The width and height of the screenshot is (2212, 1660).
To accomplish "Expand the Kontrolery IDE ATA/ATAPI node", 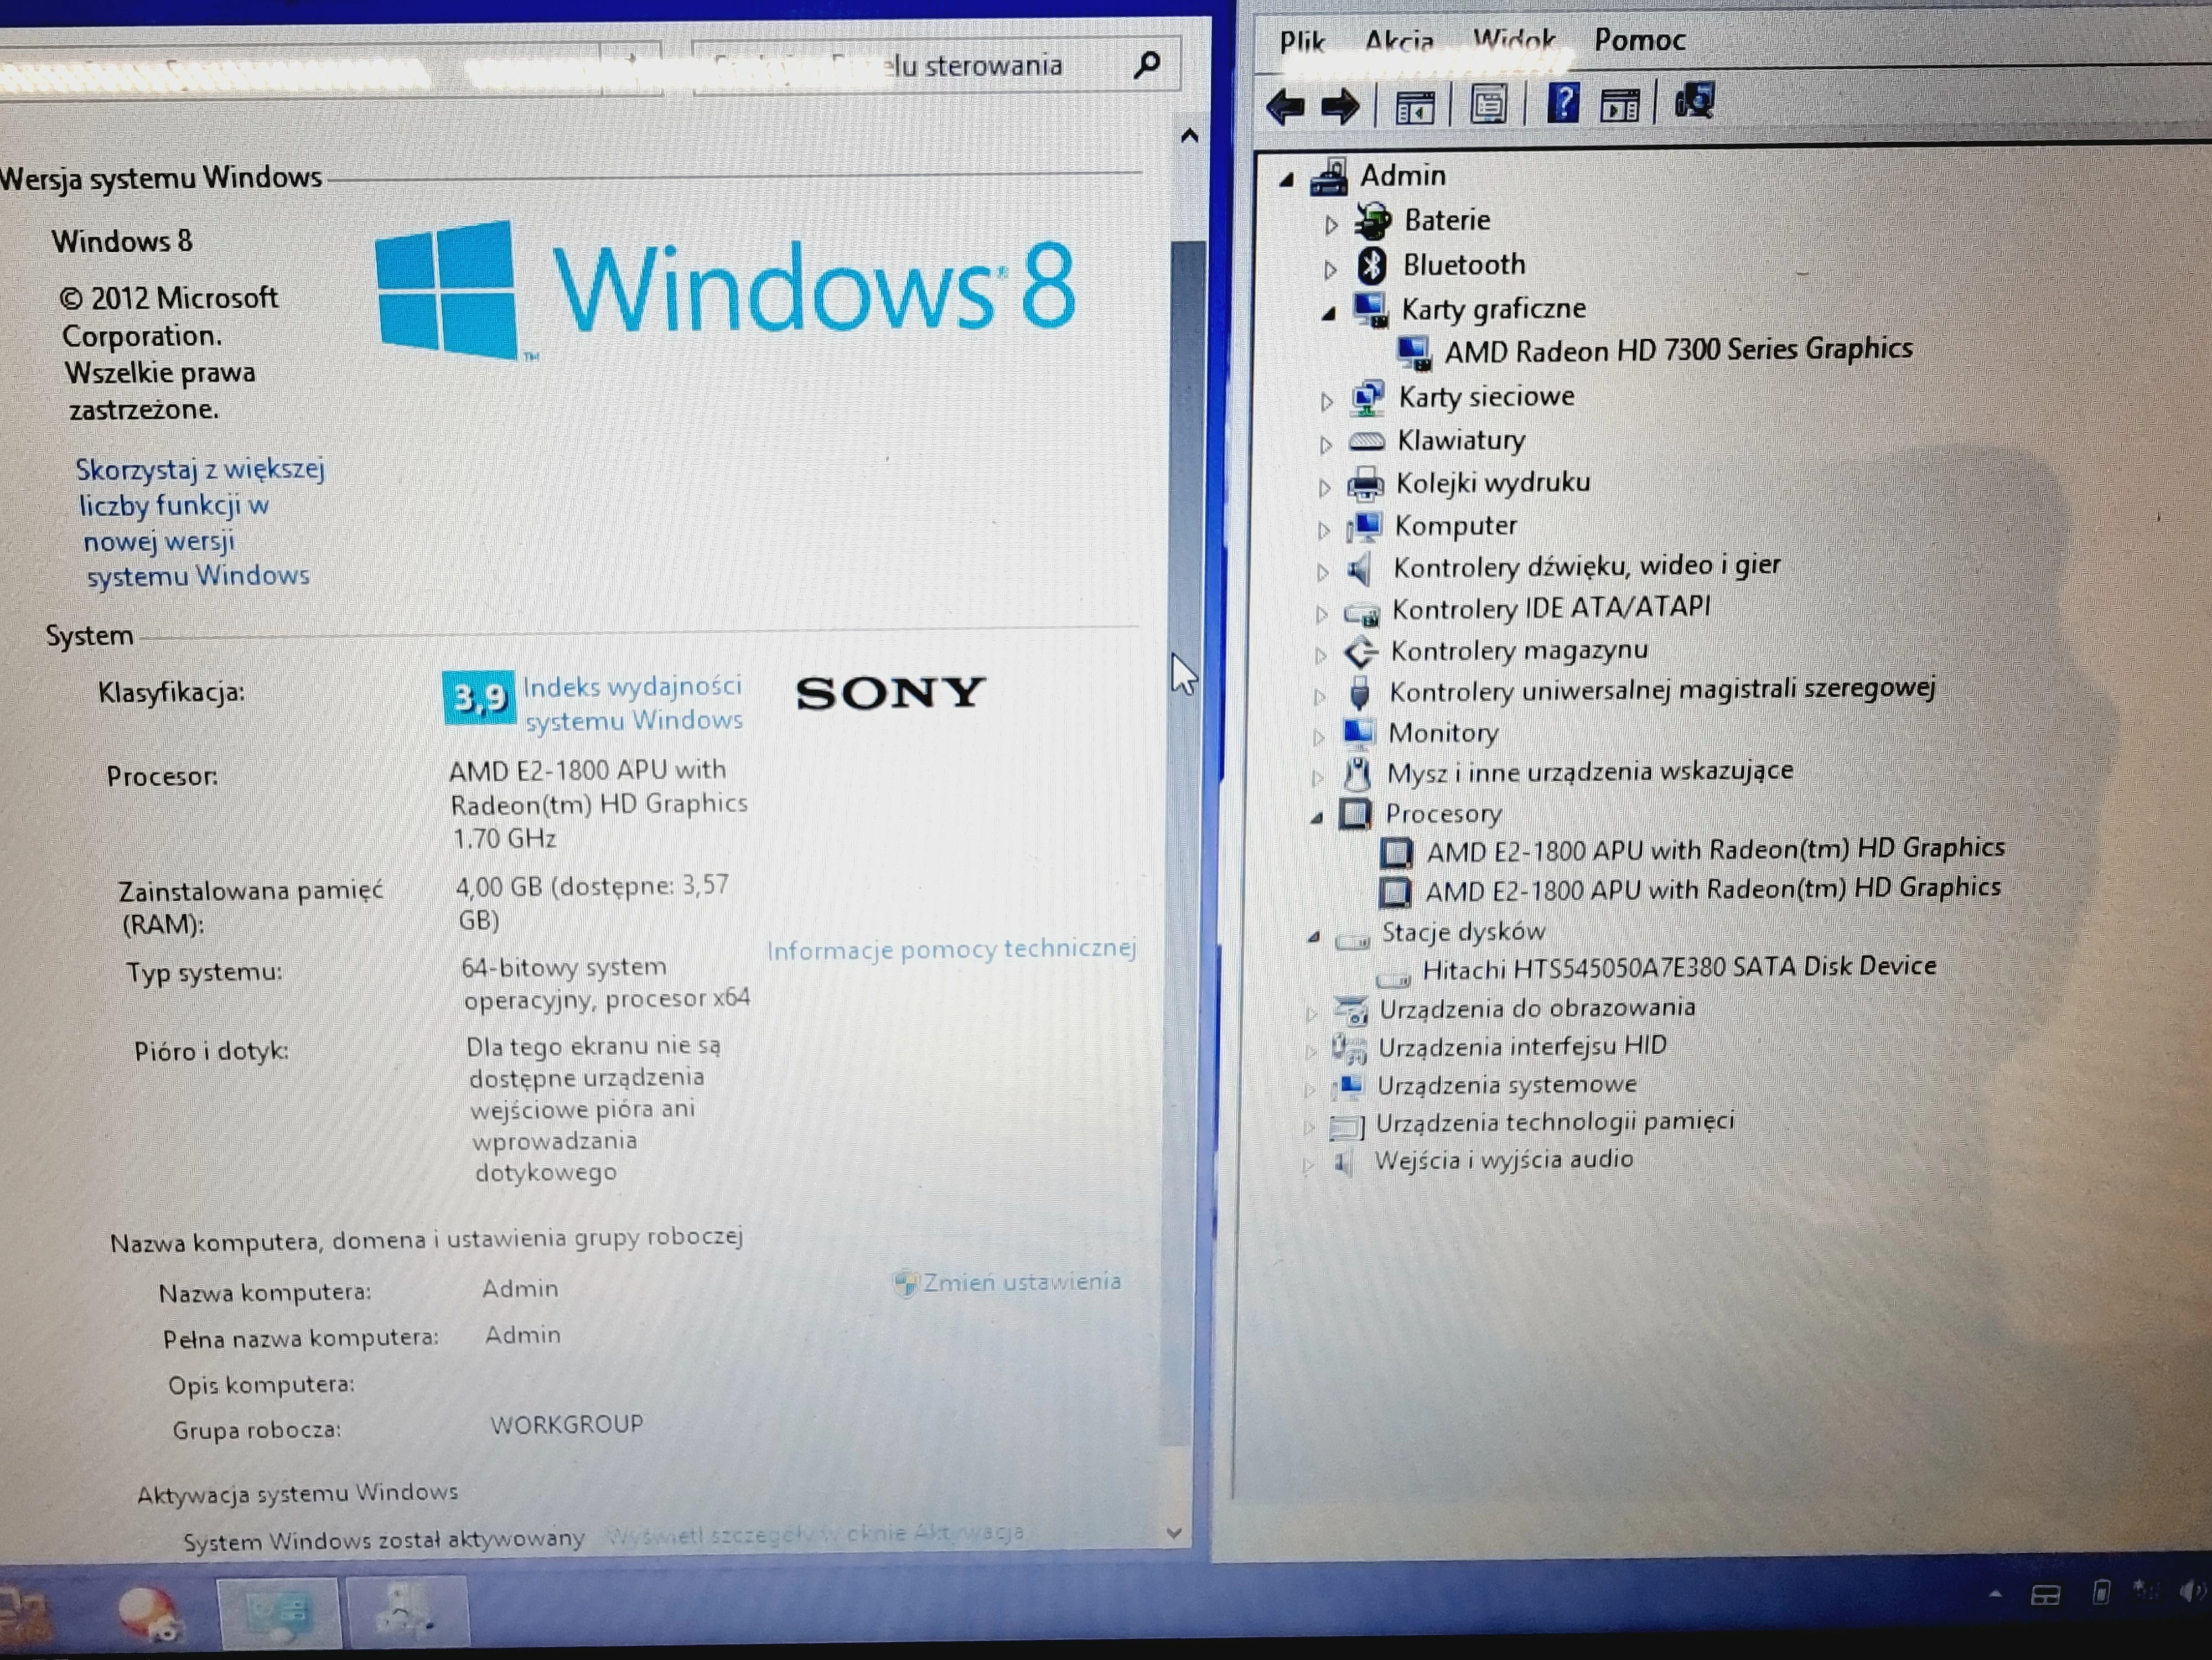I will tap(1321, 614).
